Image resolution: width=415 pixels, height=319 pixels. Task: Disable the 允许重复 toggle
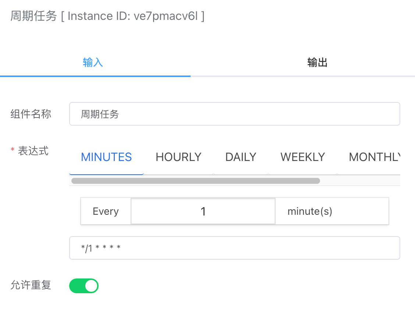click(x=84, y=286)
